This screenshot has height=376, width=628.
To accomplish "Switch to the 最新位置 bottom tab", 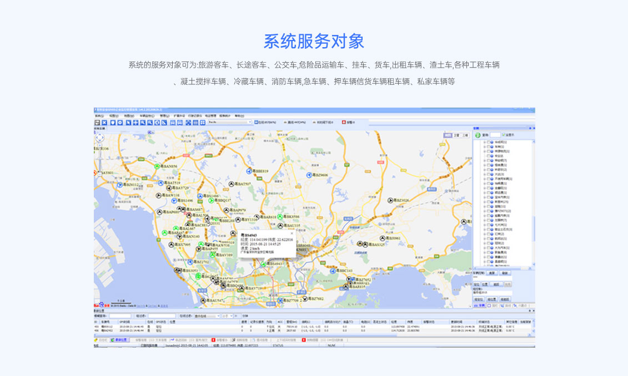I will [120, 340].
